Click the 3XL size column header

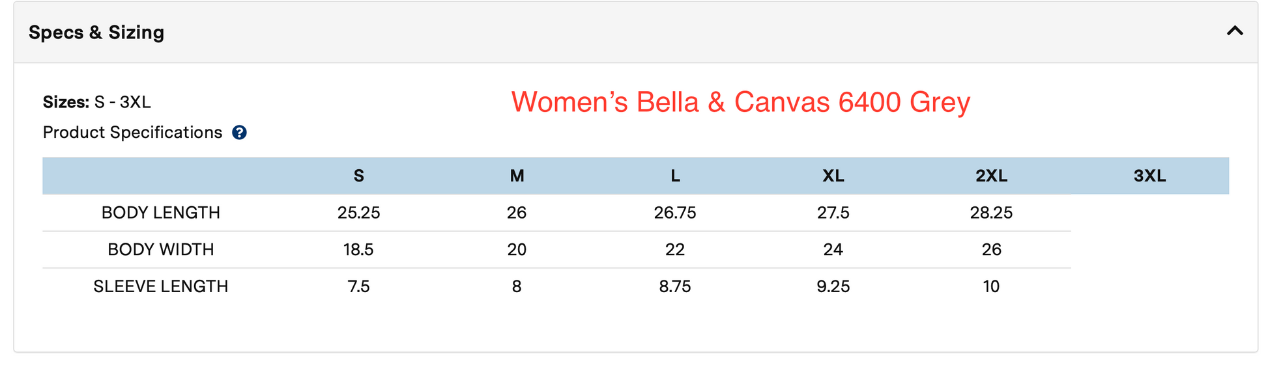tap(1149, 176)
